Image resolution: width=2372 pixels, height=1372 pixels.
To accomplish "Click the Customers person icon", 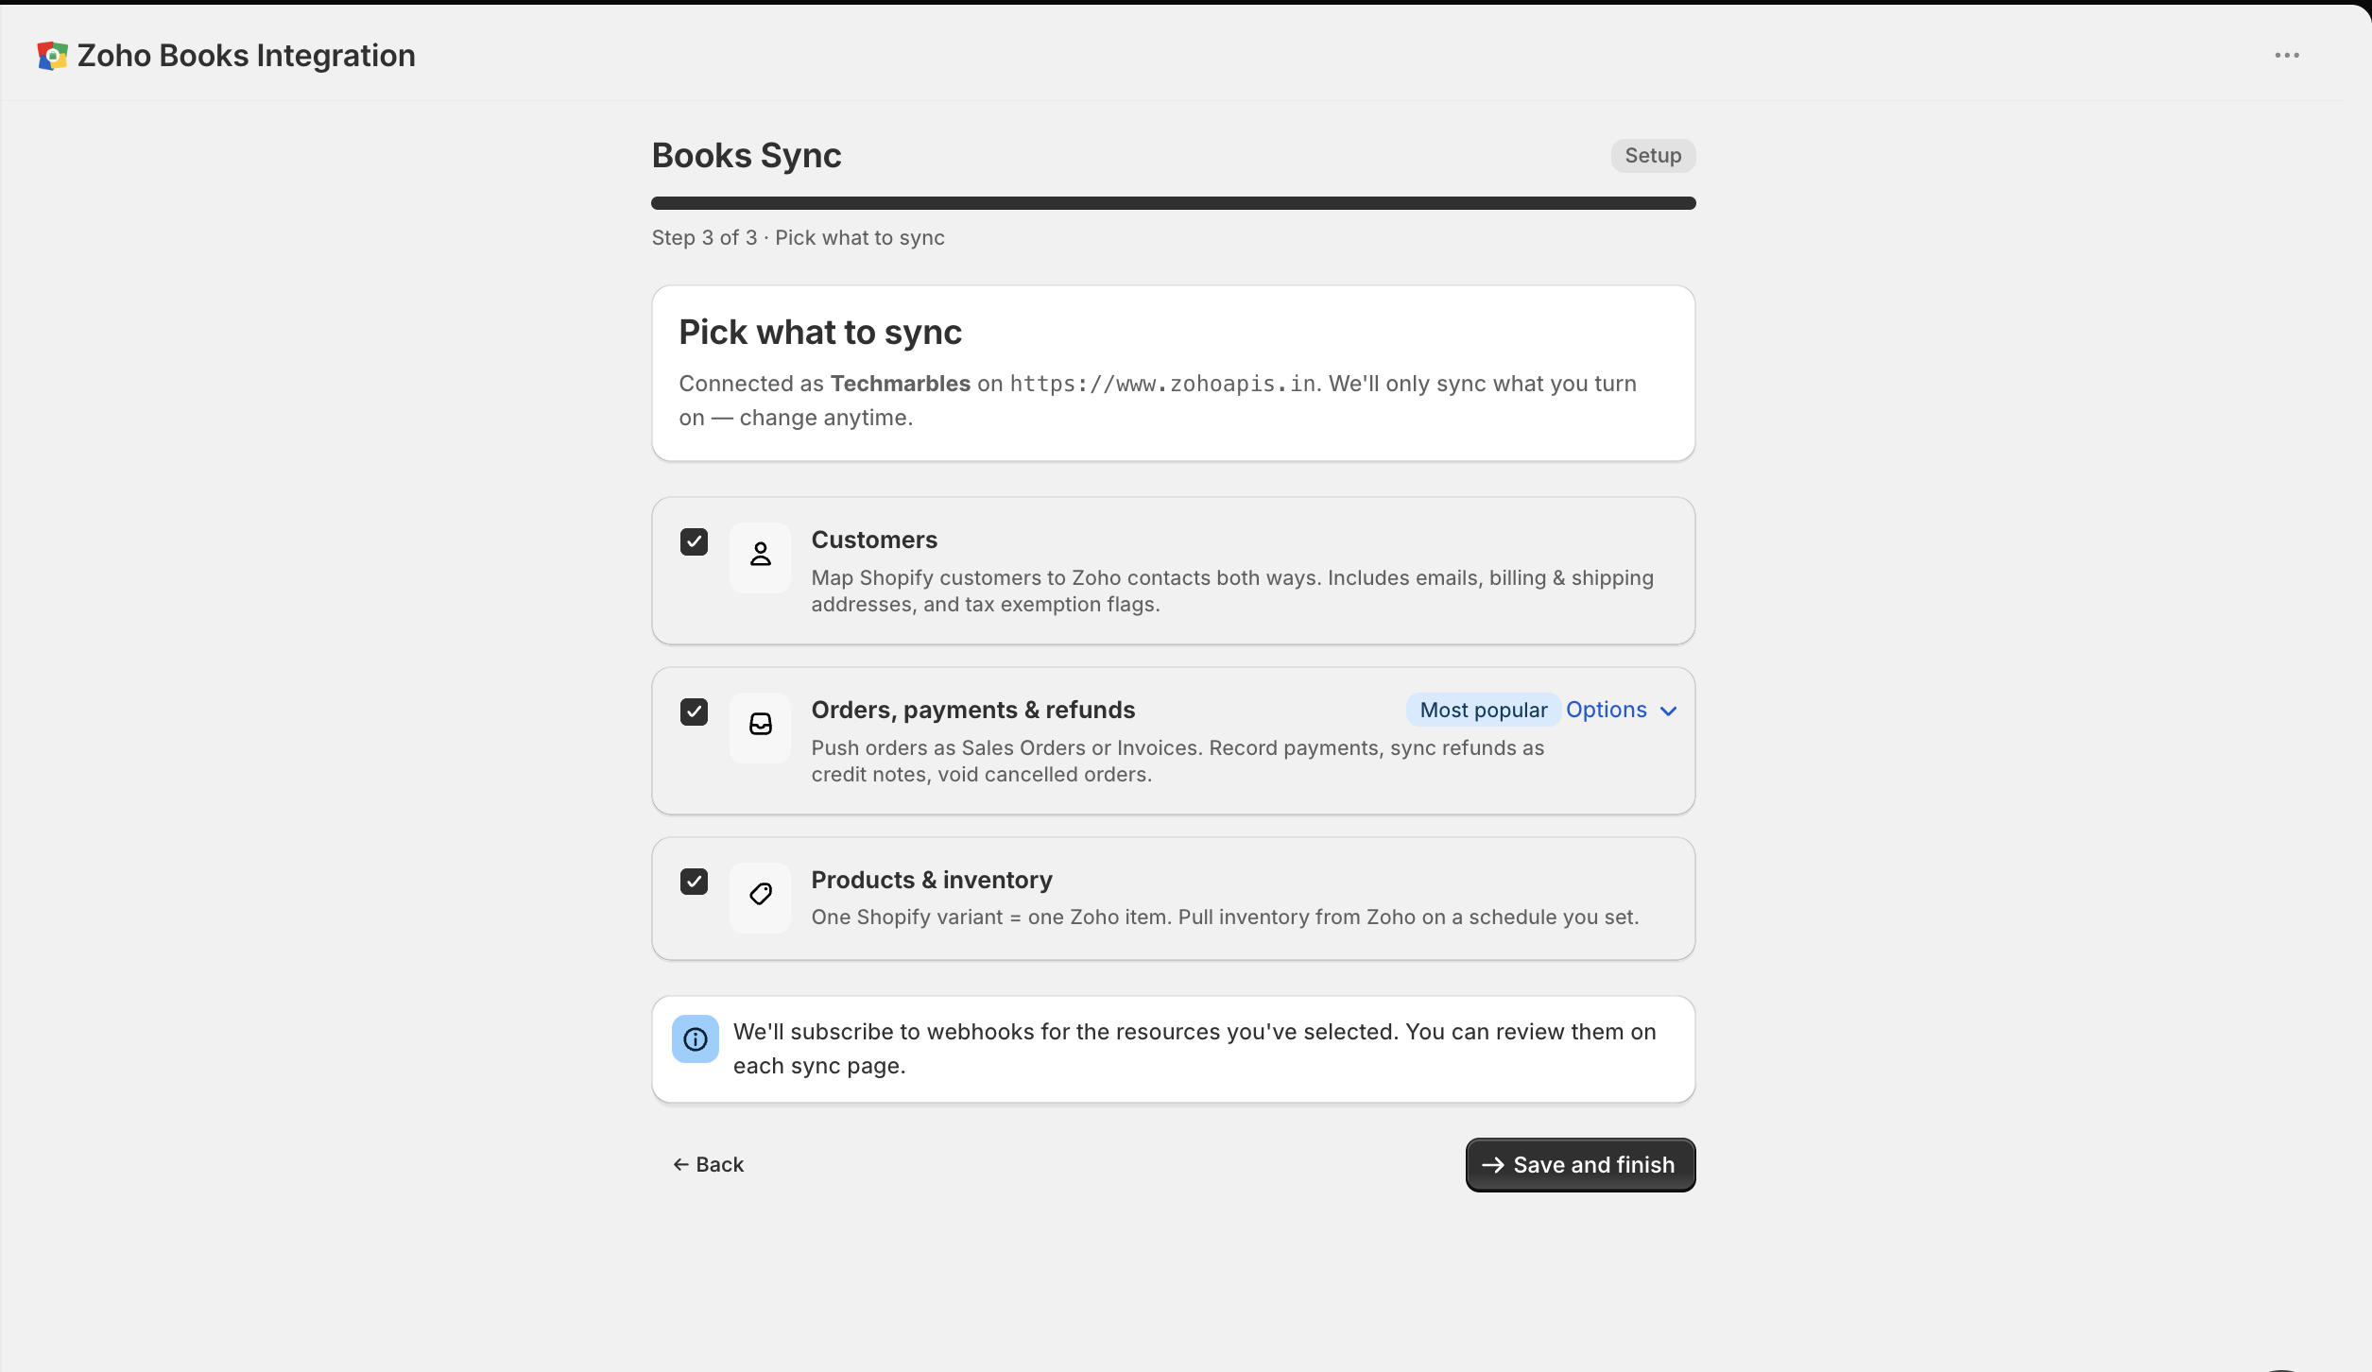I will tap(760, 555).
